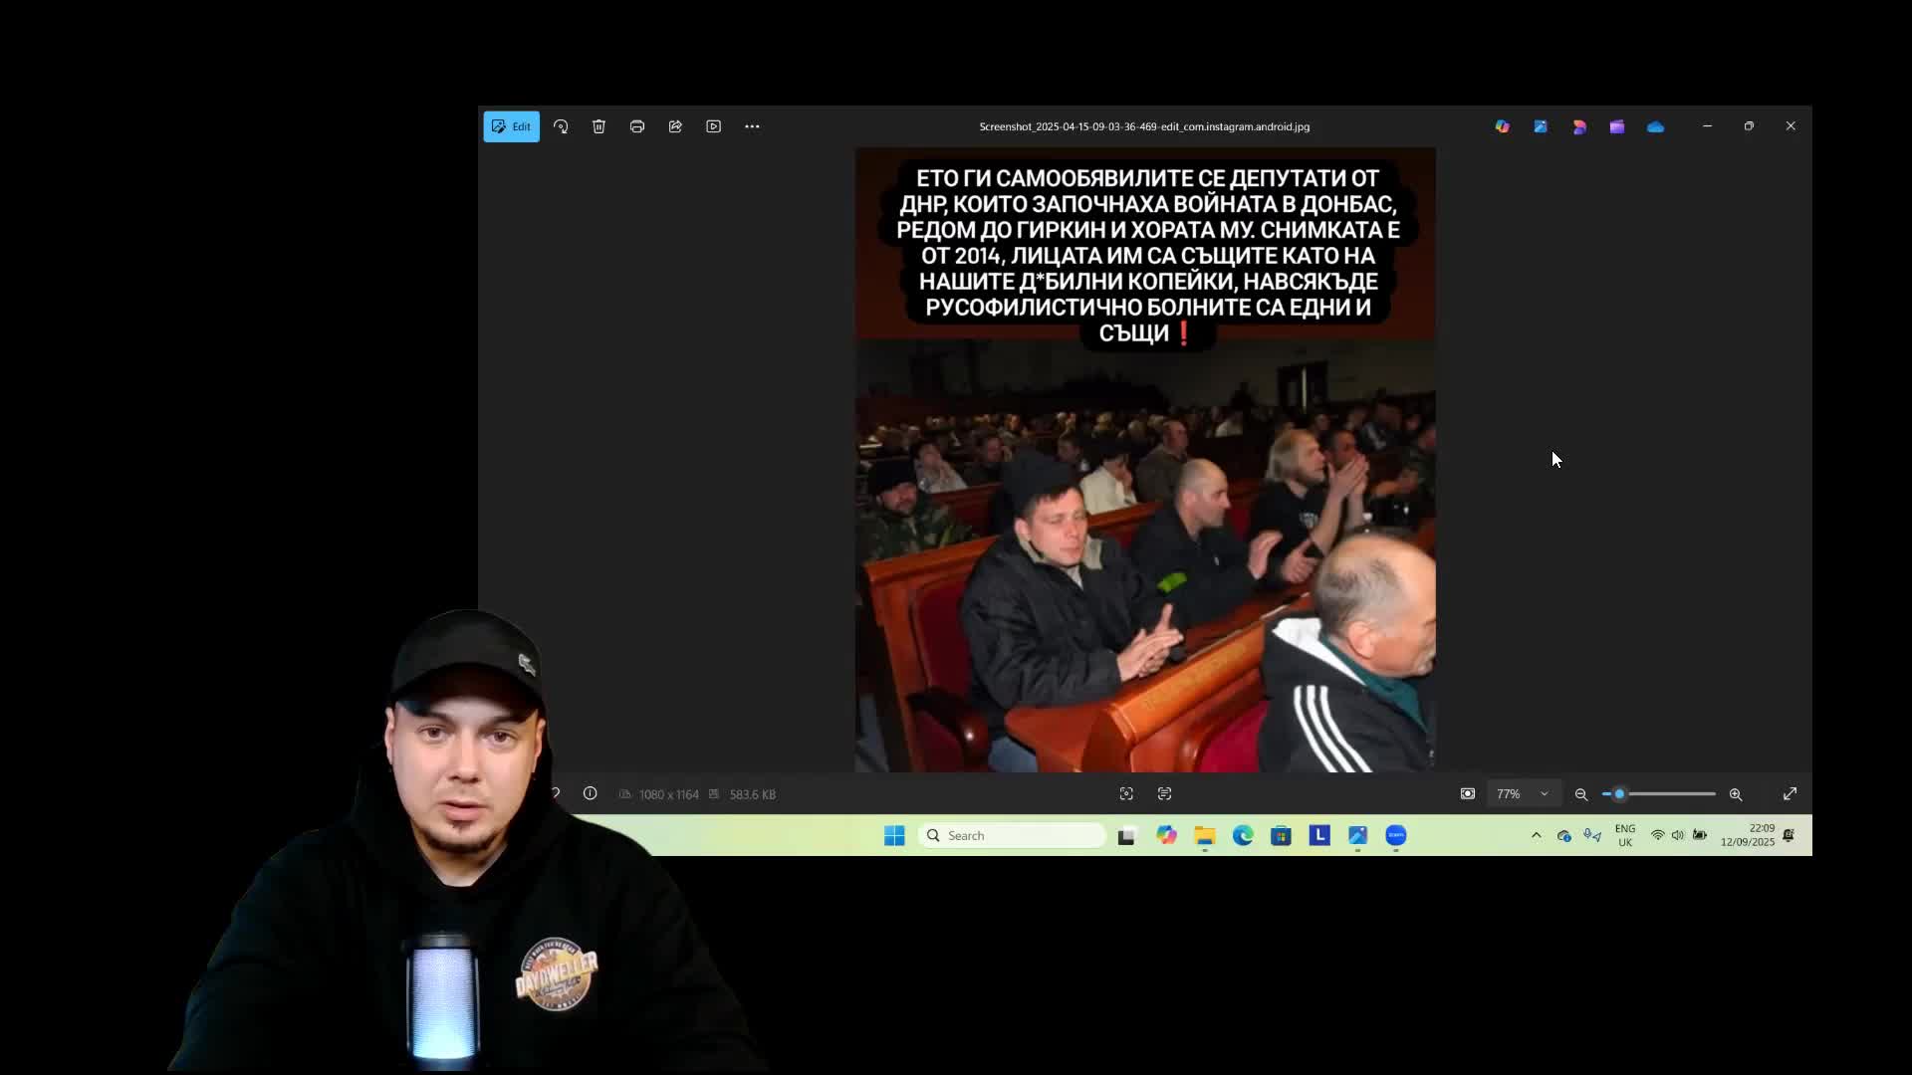Screen dimensions: 1912x1075
Task: Click the zoom slider track
Action: click(1659, 793)
